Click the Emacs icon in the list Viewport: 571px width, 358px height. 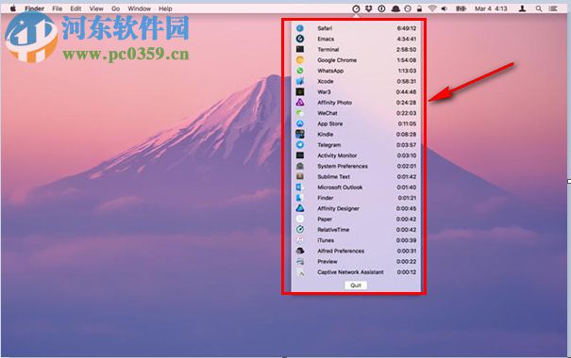(x=300, y=39)
